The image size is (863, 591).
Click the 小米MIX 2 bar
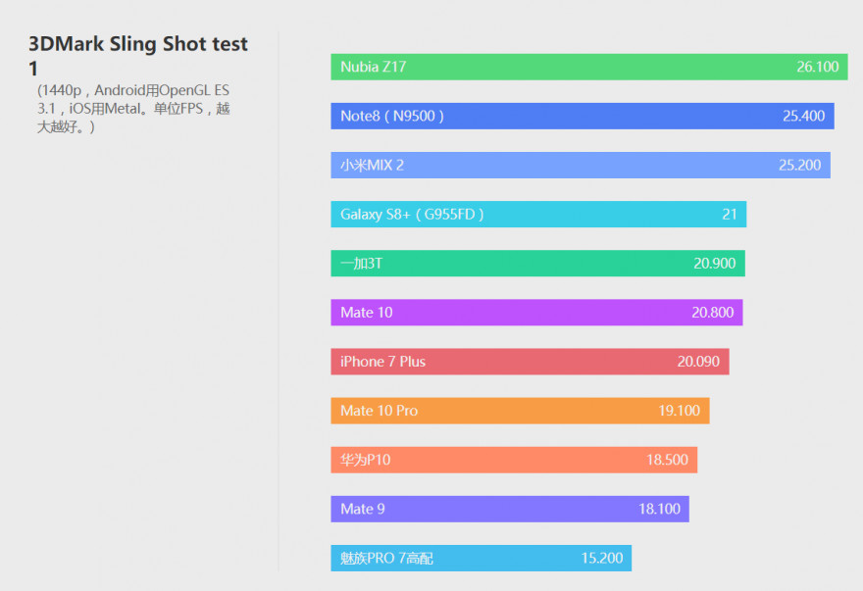[580, 165]
